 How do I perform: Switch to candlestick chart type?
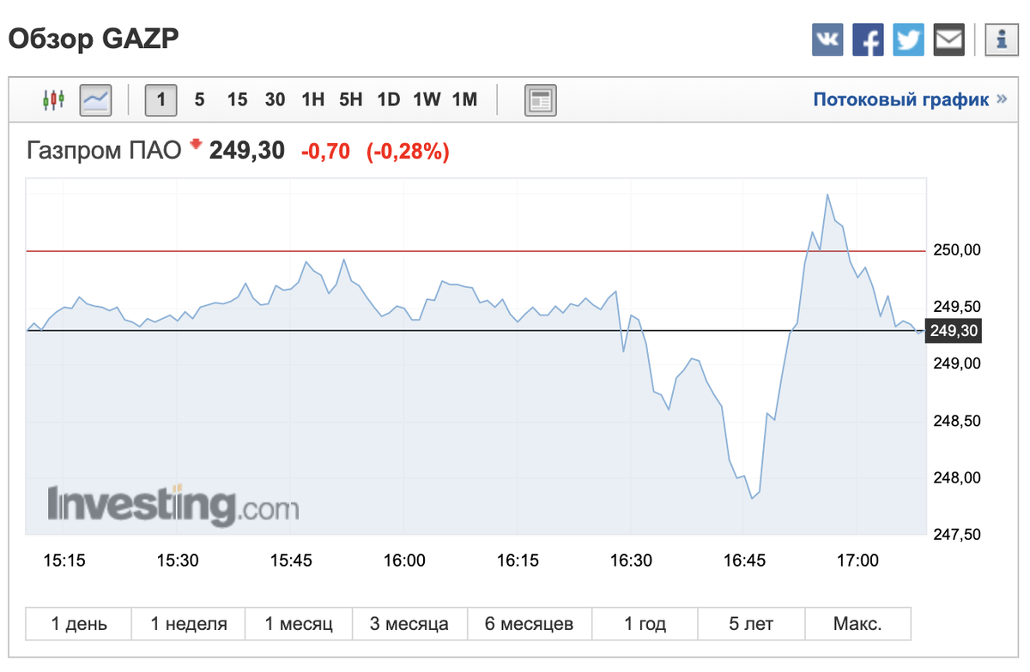pyautogui.click(x=54, y=100)
